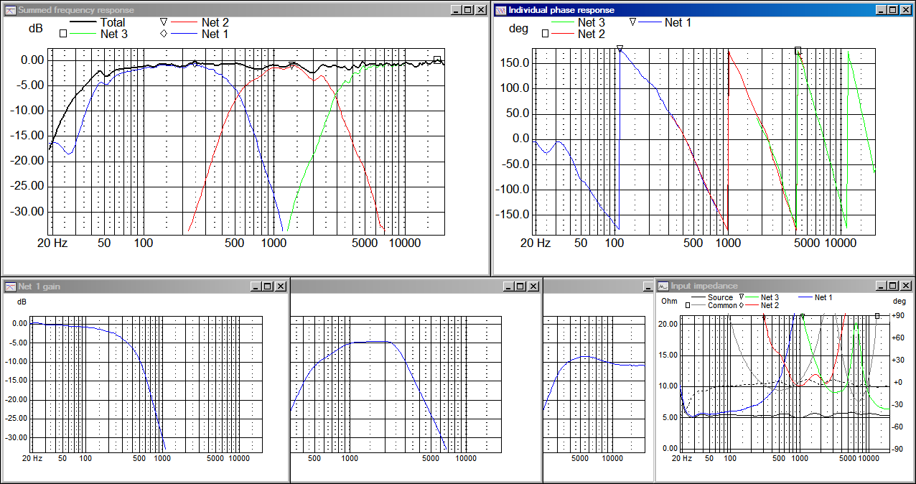Maximize the Input impedance window
This screenshot has height=484, width=916.
(x=892, y=286)
